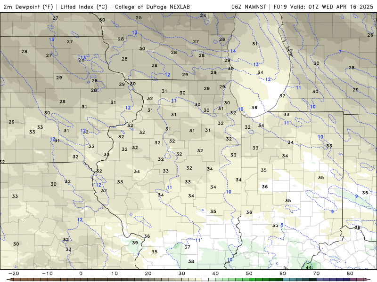The height and width of the screenshot is (282, 377).
Task: Click the 39 dewpoint value on the map
Action: (x=135, y=243)
